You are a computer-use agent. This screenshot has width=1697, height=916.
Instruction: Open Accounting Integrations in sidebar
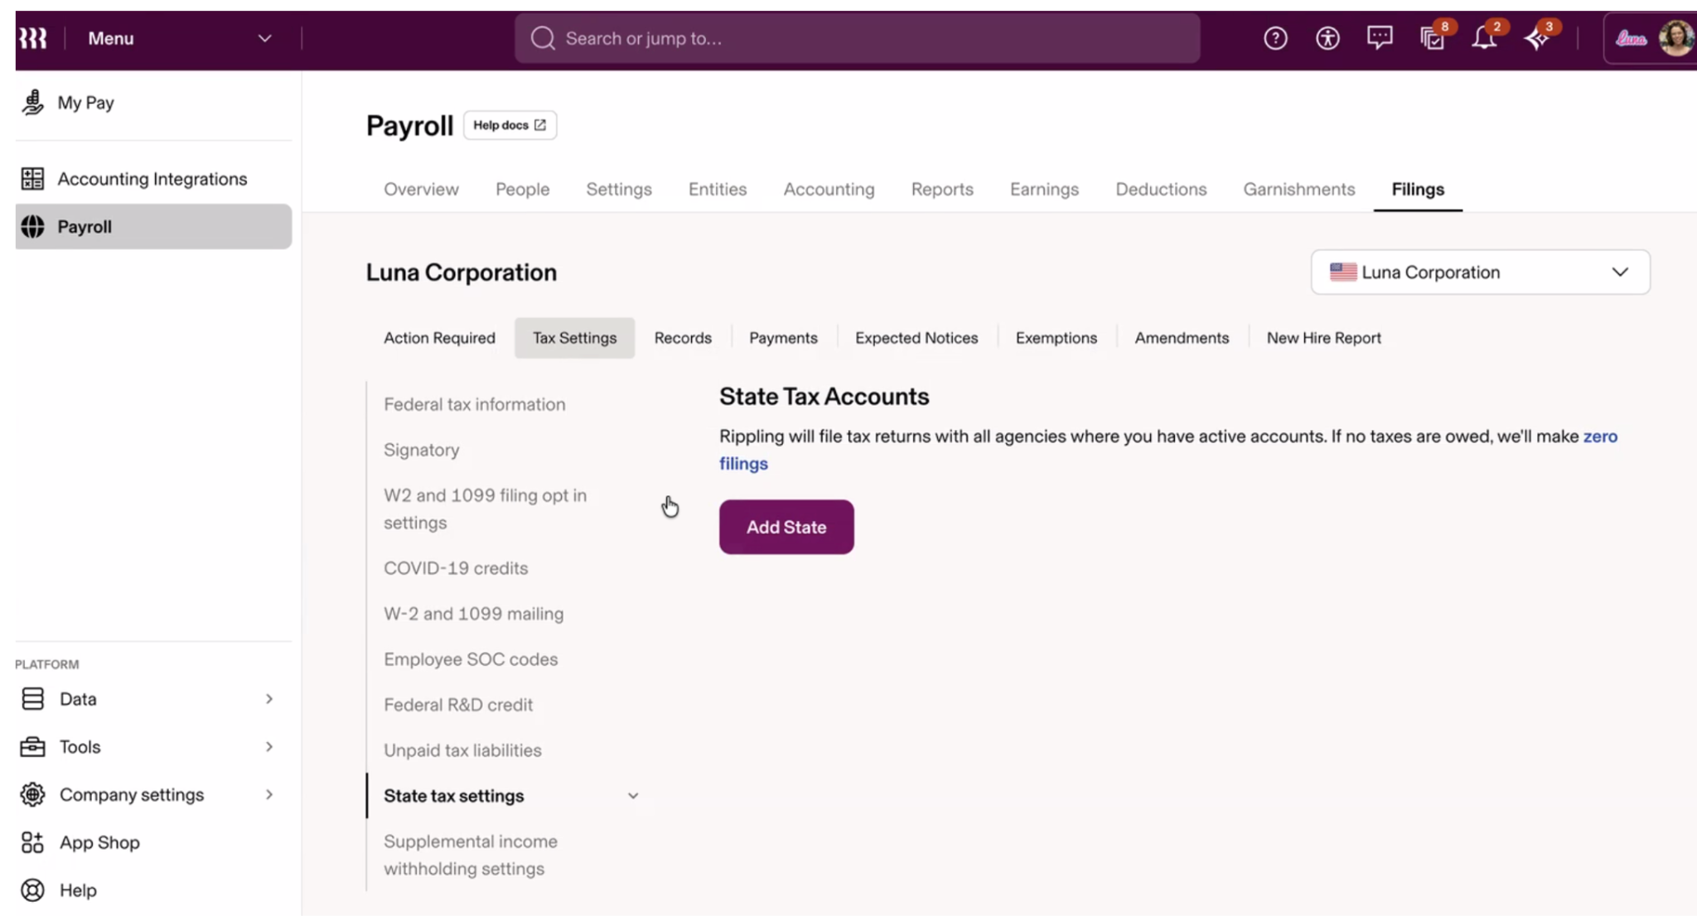coord(153,179)
